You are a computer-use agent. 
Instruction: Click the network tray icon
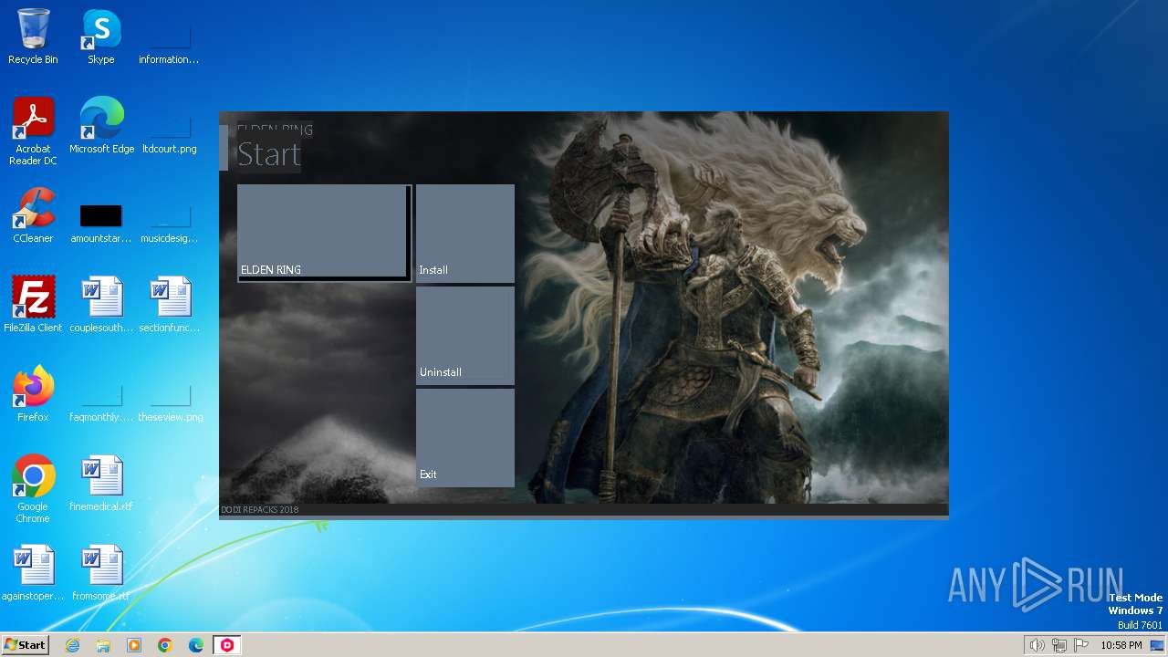pos(1059,645)
